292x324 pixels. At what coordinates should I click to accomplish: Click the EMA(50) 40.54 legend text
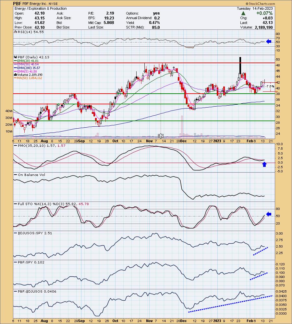tap(28, 64)
